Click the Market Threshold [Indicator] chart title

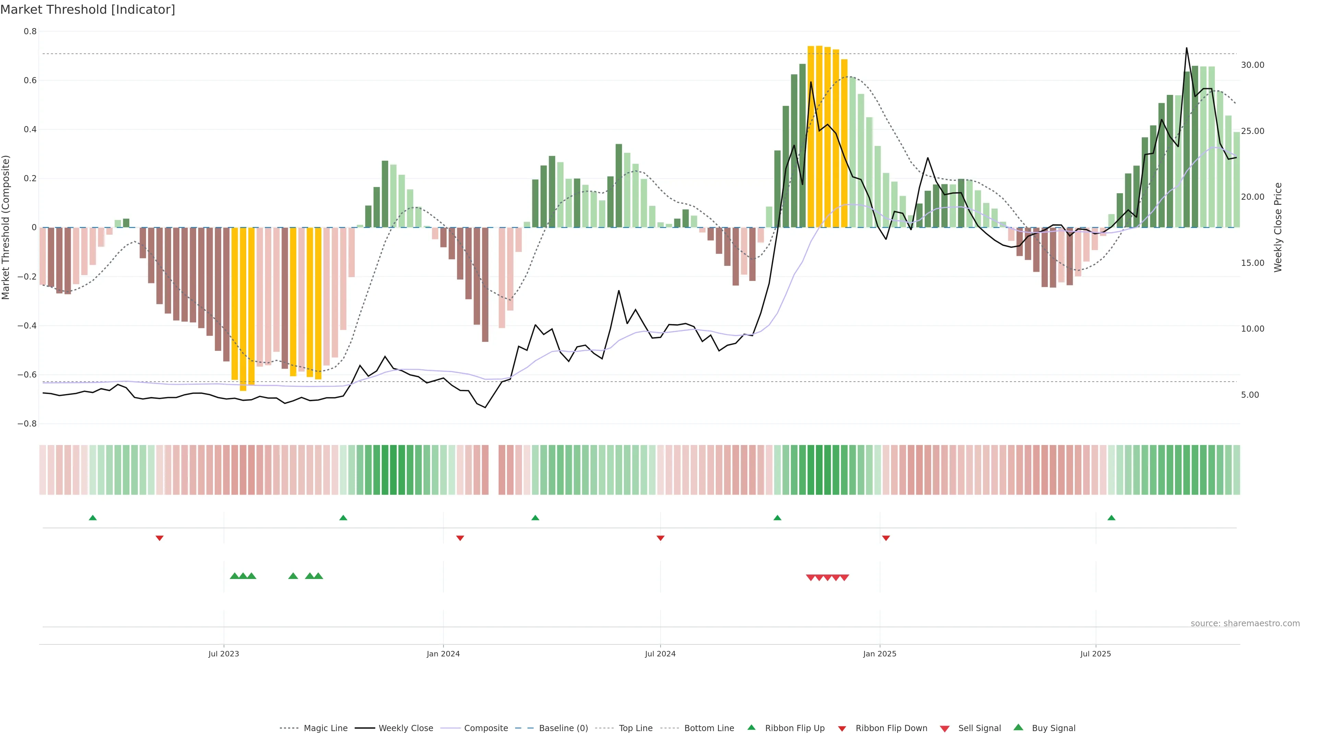coord(87,10)
